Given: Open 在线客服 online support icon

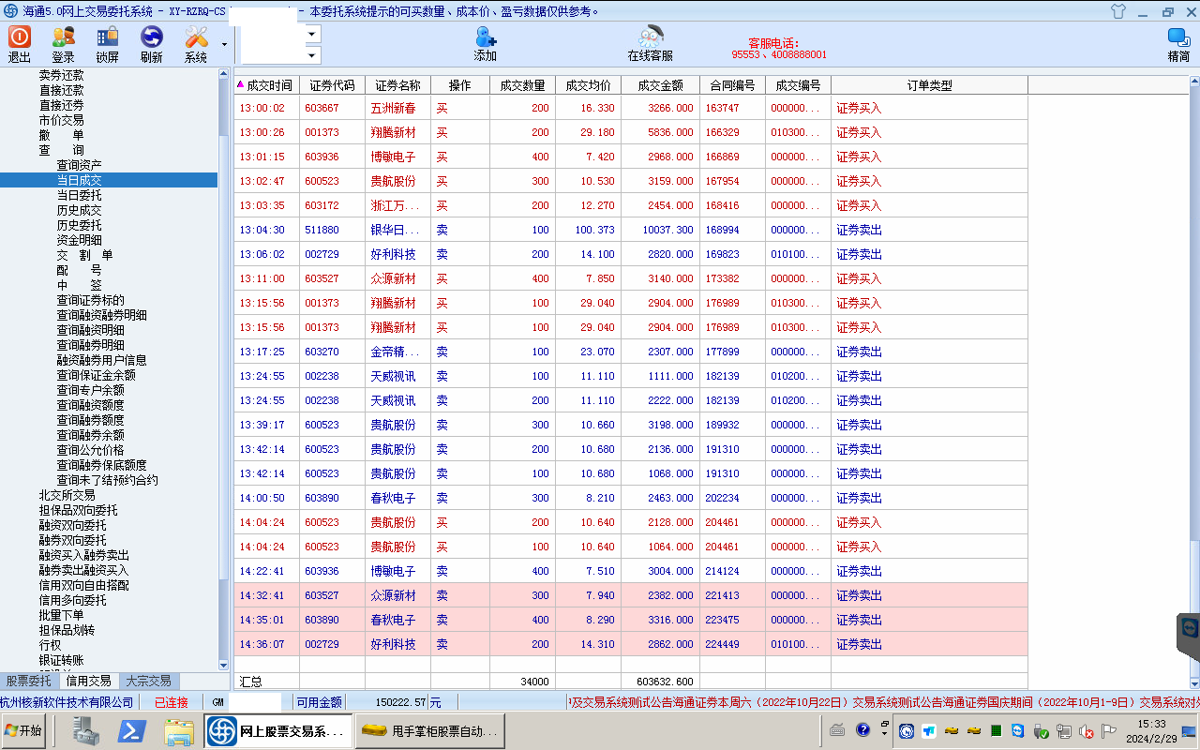Looking at the screenshot, I should click(x=650, y=43).
